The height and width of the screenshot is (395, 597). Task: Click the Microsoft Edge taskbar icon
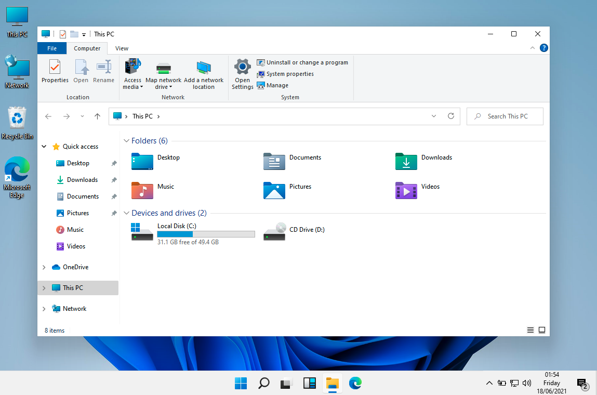pos(355,384)
